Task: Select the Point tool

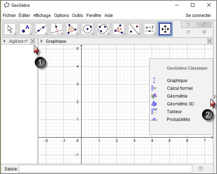Action: [25, 29]
